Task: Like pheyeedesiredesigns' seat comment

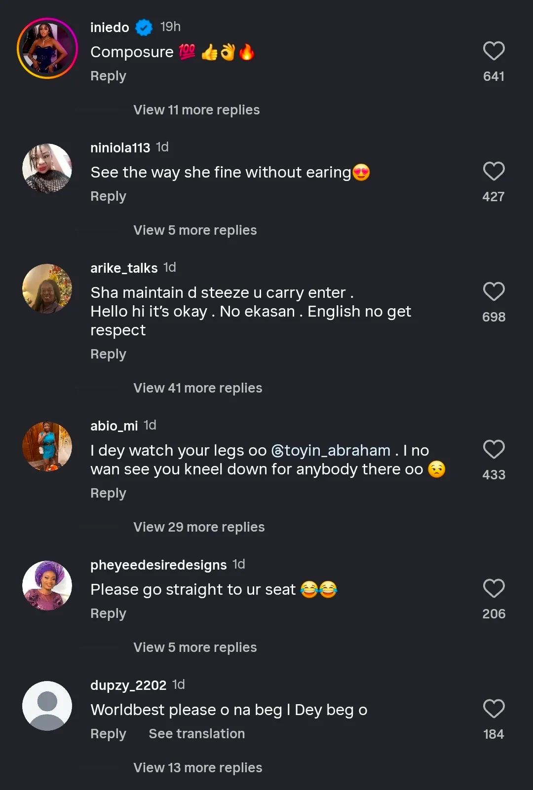Action: click(494, 589)
